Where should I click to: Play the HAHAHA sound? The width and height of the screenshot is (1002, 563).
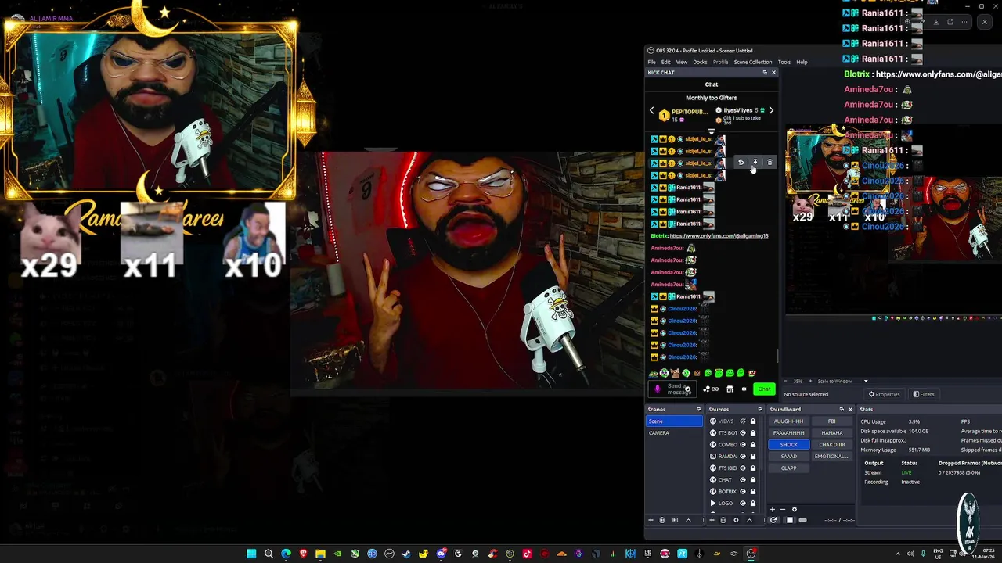click(x=831, y=433)
